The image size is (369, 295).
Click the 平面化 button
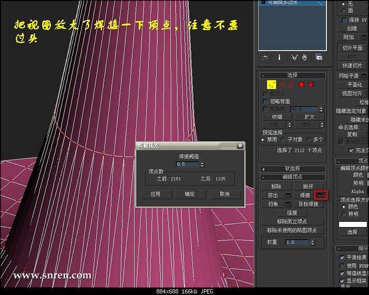pos(352,85)
